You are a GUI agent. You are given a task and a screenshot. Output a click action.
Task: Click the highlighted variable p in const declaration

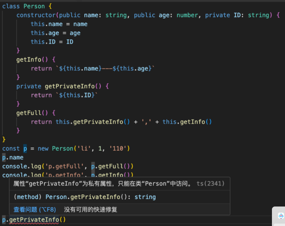coord(25,149)
